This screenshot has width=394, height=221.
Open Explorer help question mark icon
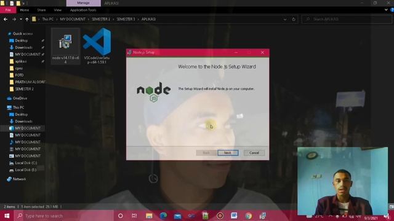[392, 10]
